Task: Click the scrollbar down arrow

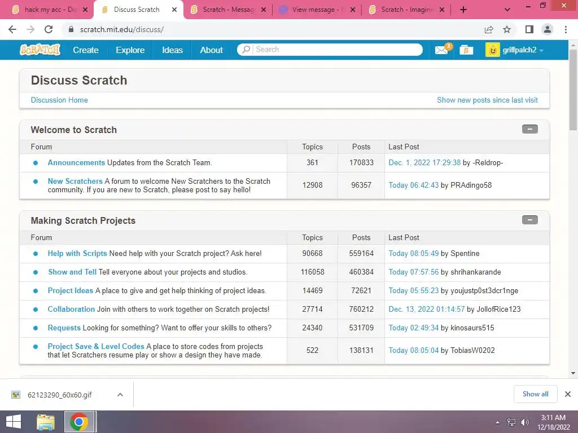Action: tap(573, 373)
